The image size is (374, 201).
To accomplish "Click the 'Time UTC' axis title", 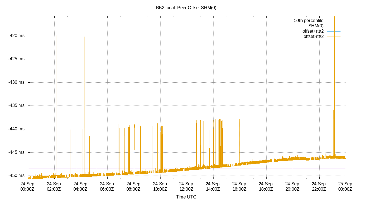I will pos(186,197).
